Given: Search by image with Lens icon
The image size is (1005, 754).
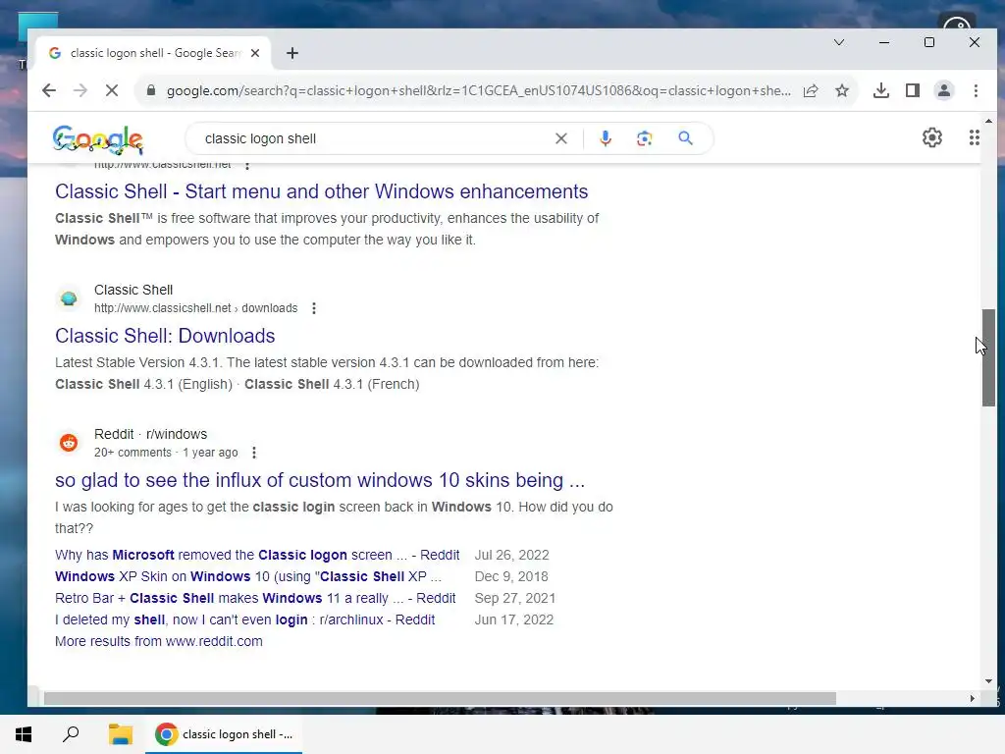Looking at the screenshot, I should tap(645, 138).
